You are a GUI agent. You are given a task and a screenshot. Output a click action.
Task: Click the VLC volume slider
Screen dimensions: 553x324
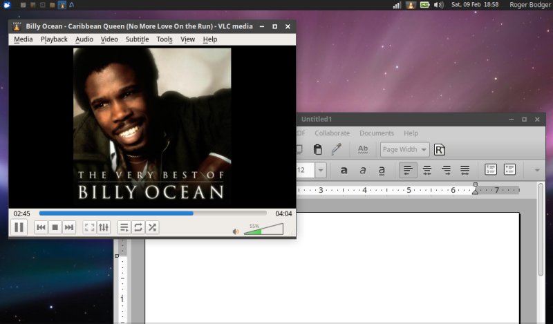[x=263, y=230]
